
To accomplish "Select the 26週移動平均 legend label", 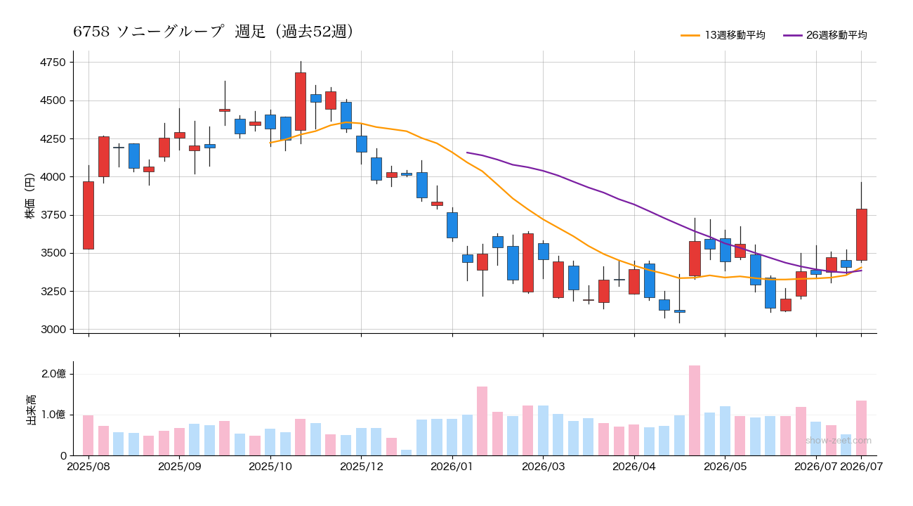I will click(836, 35).
